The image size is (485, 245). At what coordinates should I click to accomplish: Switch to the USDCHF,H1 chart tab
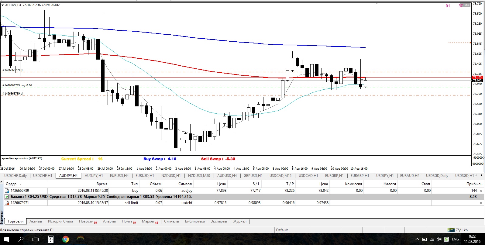[43, 176]
